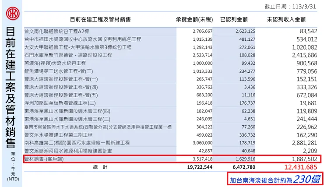Click the contract amount 2,706,667
324x187 pixels.
[x=202, y=31]
